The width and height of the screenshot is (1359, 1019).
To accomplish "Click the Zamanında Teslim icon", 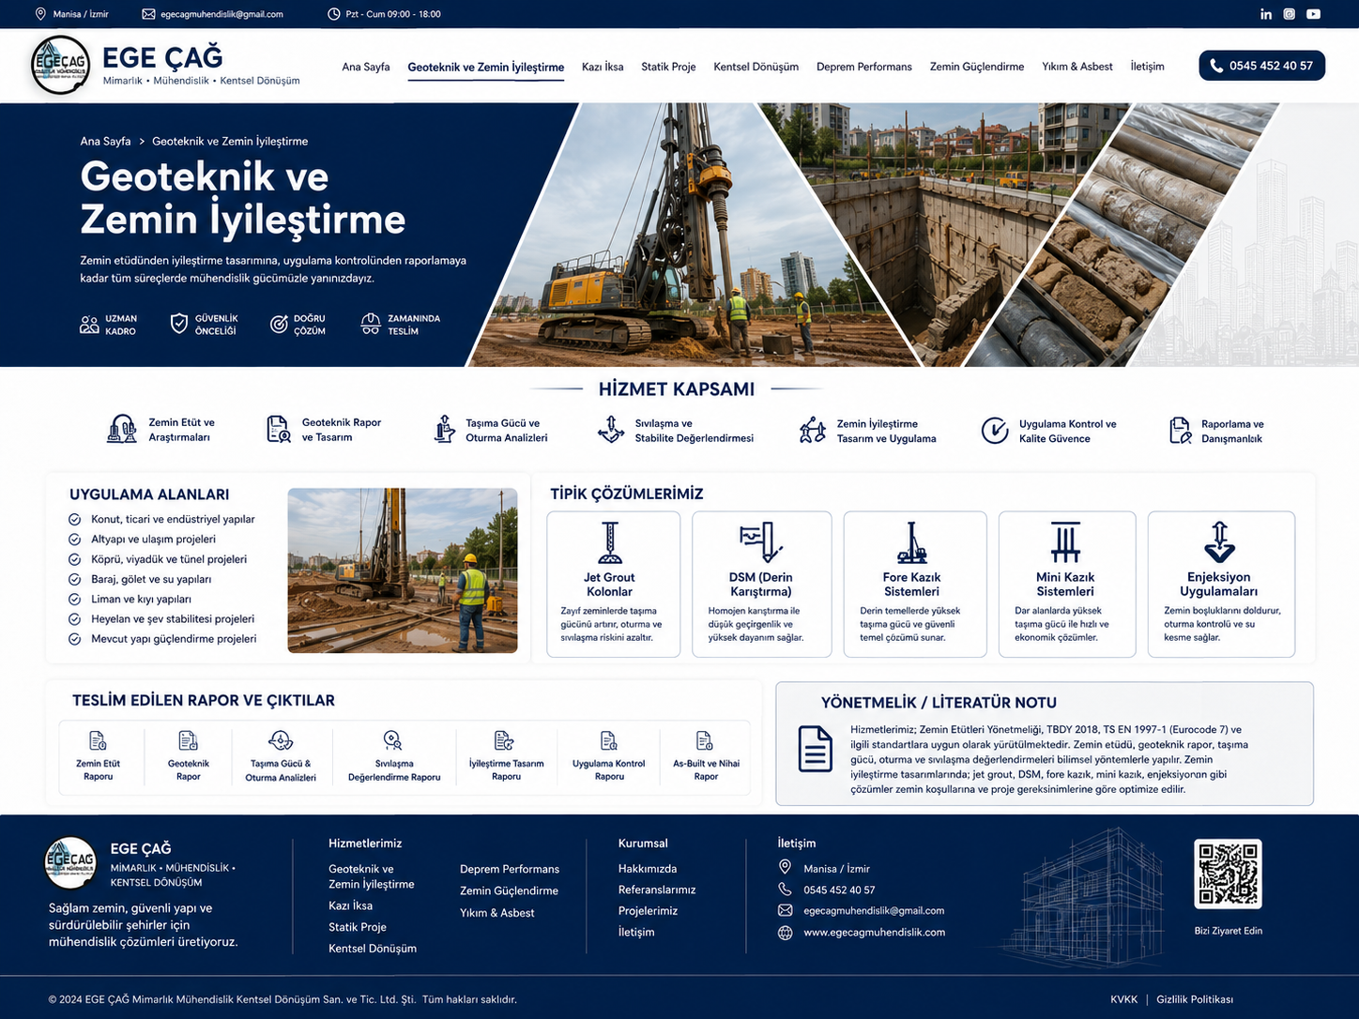I will pos(371,325).
